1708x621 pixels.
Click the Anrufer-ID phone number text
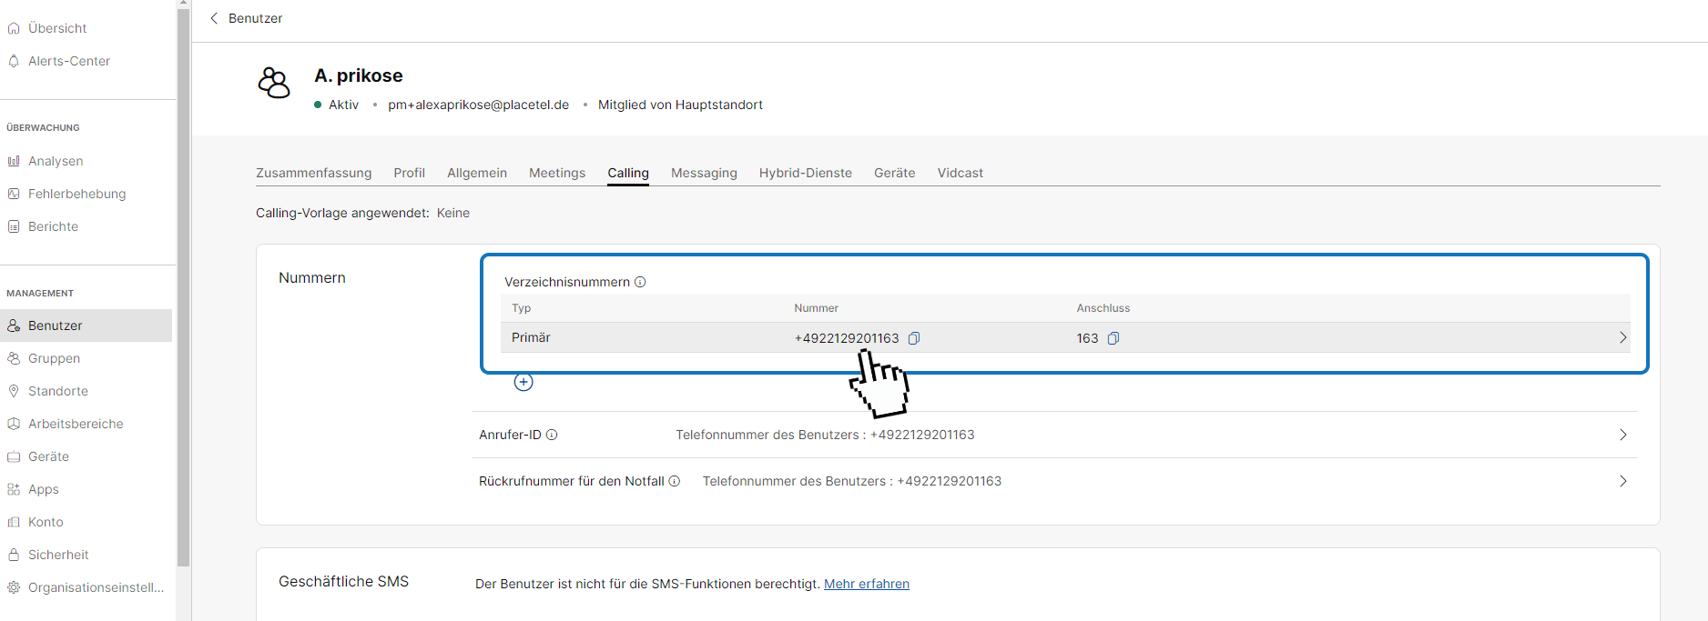[922, 435]
